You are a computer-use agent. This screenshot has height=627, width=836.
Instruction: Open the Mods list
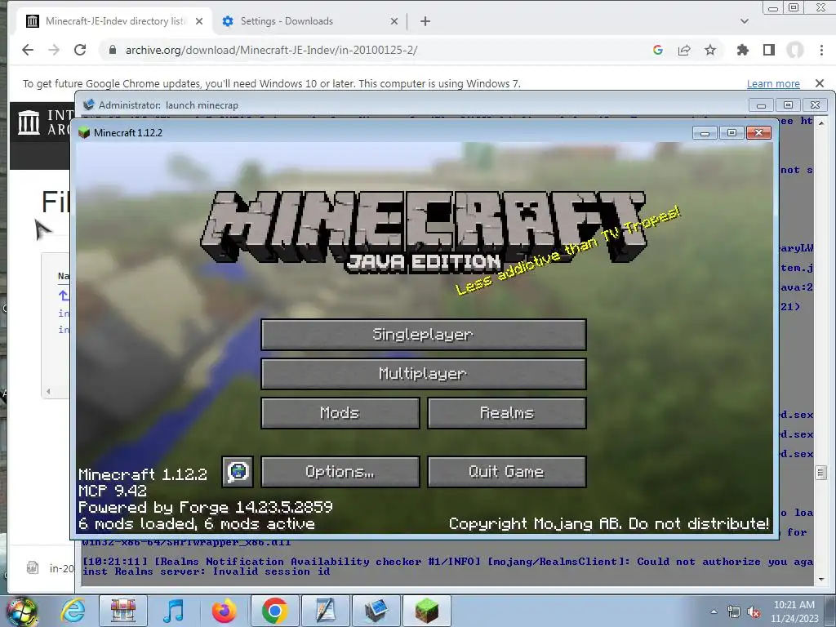[340, 412]
